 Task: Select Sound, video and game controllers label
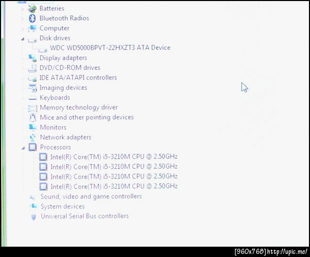[91, 197]
